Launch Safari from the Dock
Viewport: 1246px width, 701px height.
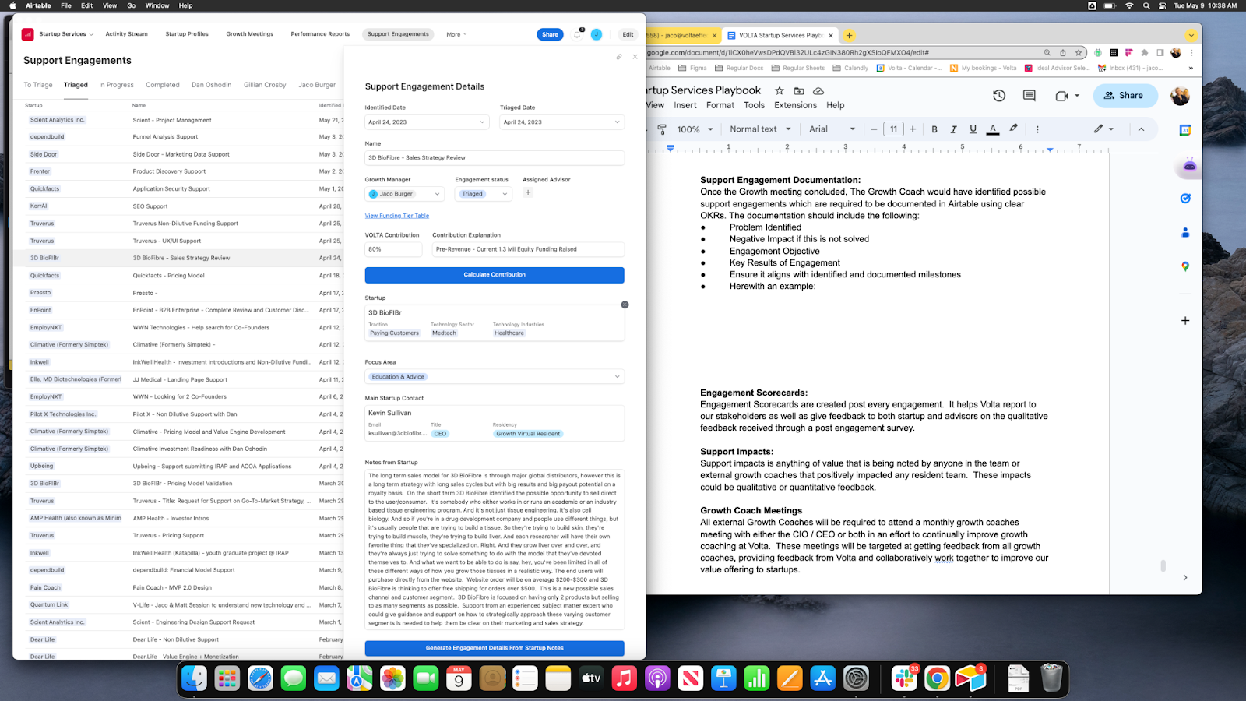point(260,678)
